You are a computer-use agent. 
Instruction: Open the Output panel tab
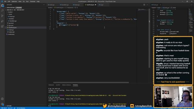tap(58, 85)
